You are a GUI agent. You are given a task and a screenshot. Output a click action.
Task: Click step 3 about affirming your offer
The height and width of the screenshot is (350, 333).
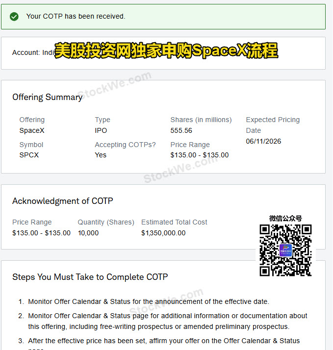(x=164, y=344)
